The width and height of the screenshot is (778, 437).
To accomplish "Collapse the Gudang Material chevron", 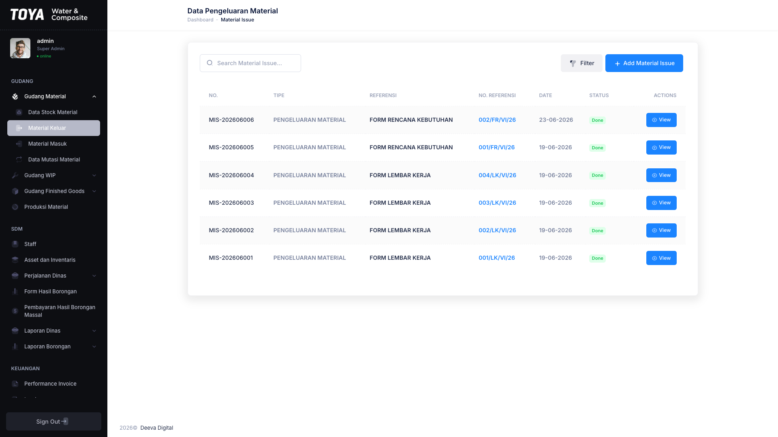I will [94, 97].
